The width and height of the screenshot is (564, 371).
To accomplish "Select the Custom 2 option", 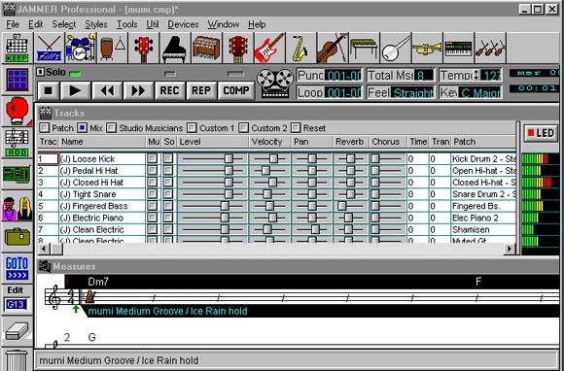I will pos(244,128).
